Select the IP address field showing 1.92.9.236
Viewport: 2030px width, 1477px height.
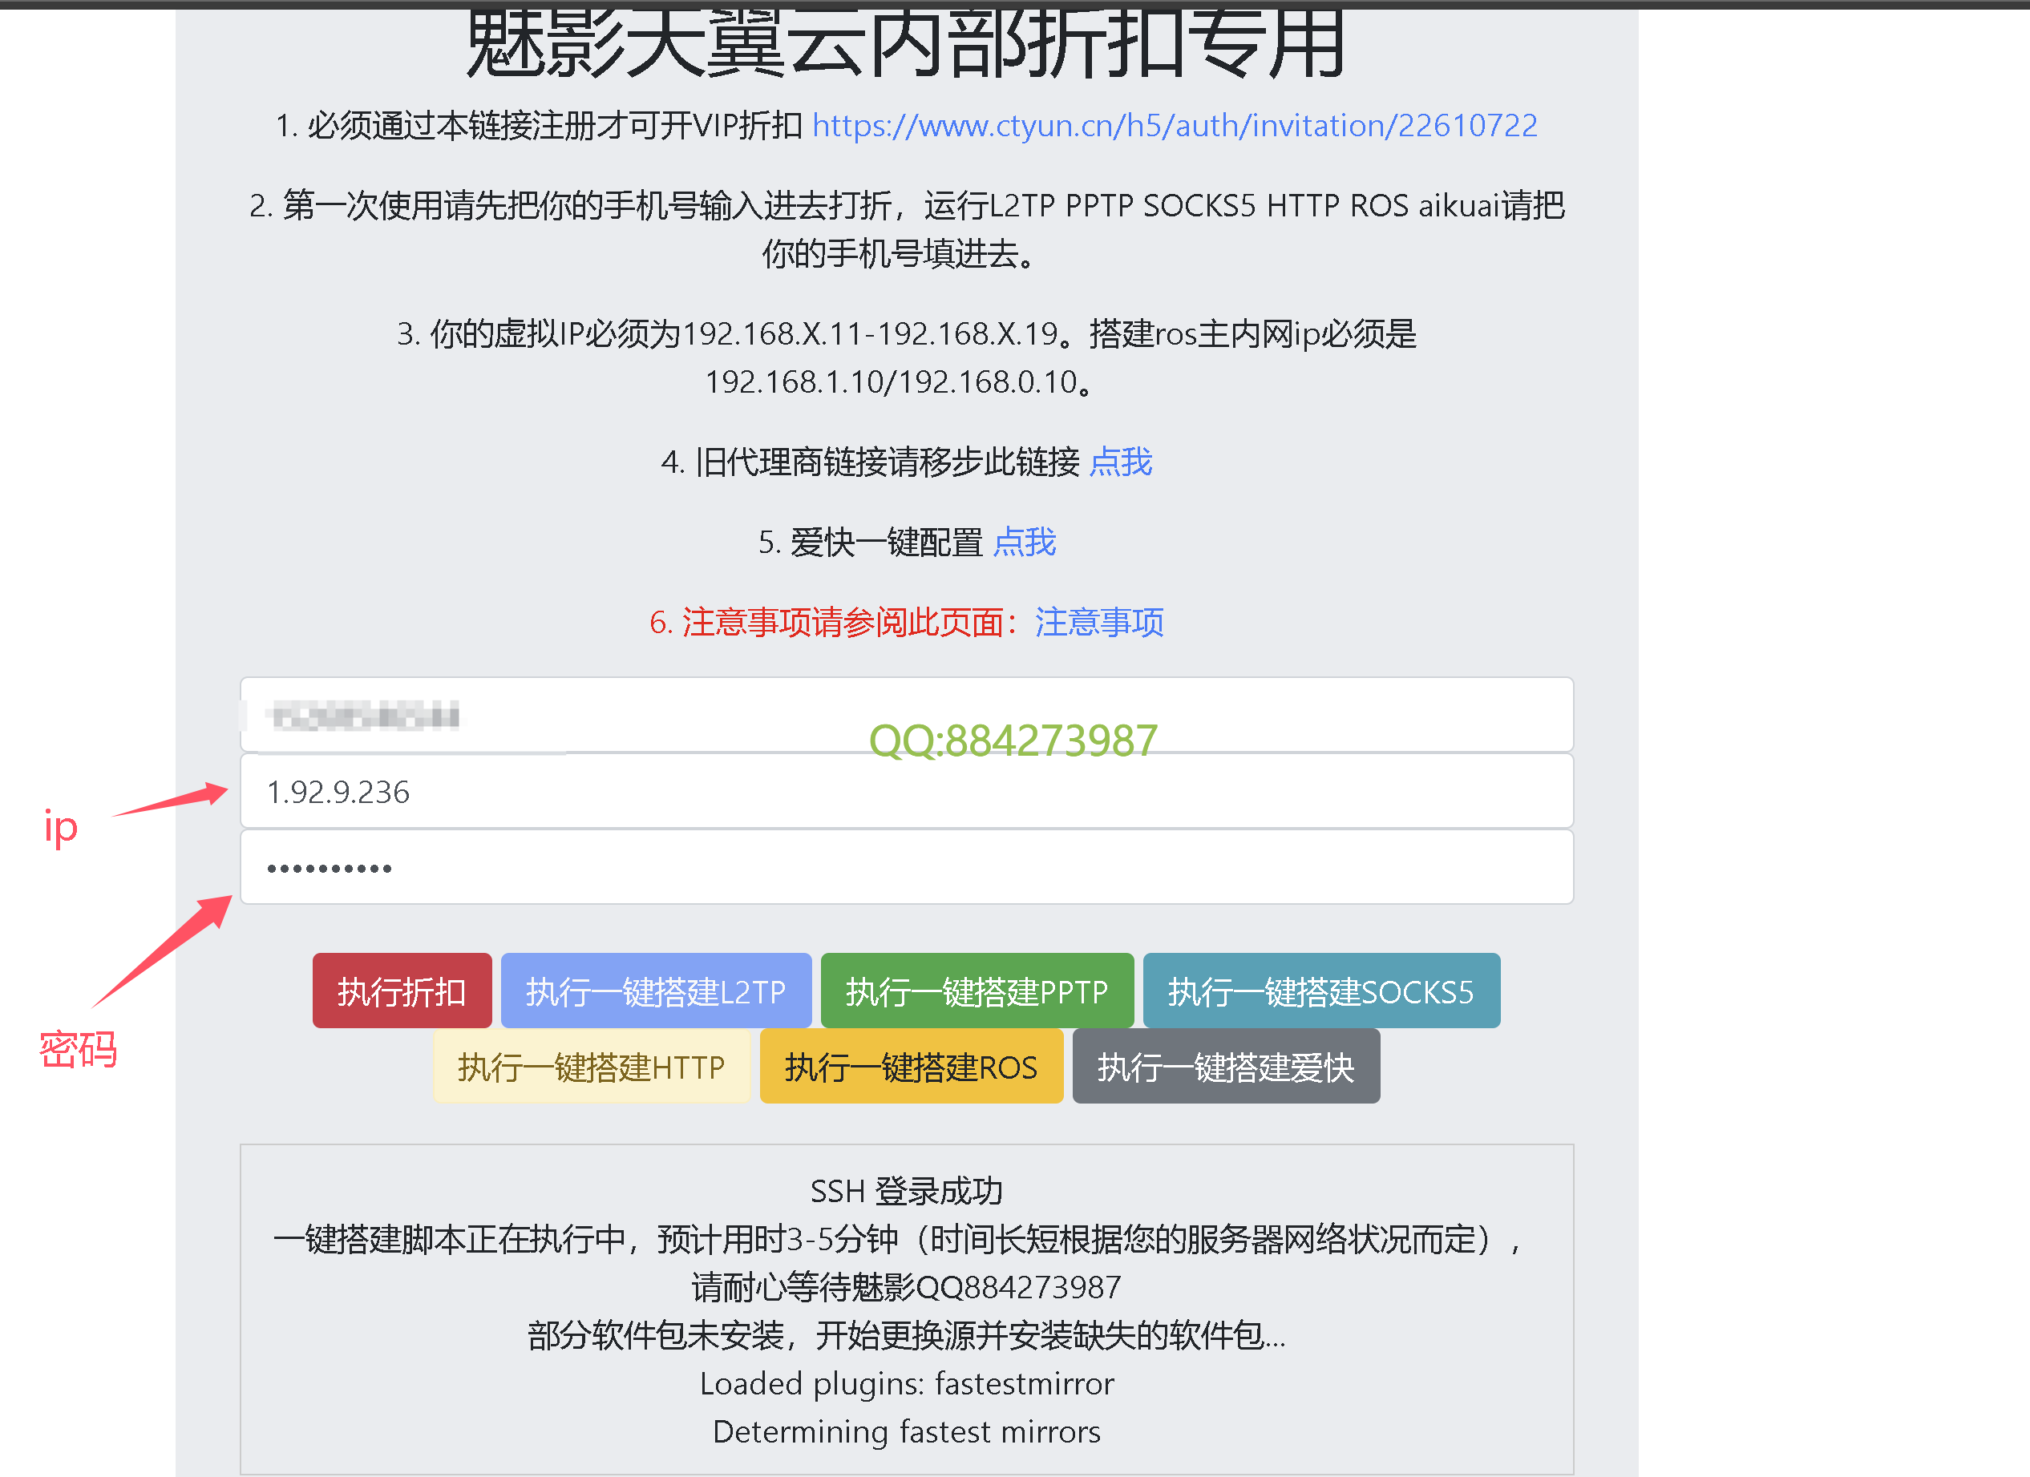coord(906,791)
